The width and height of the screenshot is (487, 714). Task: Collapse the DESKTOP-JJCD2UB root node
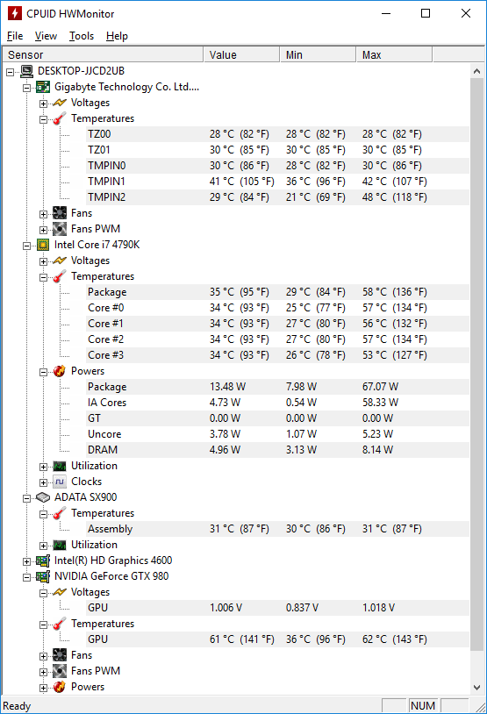pos(10,72)
